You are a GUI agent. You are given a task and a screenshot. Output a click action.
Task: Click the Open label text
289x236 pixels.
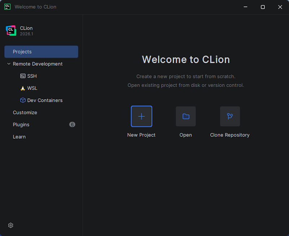186,135
